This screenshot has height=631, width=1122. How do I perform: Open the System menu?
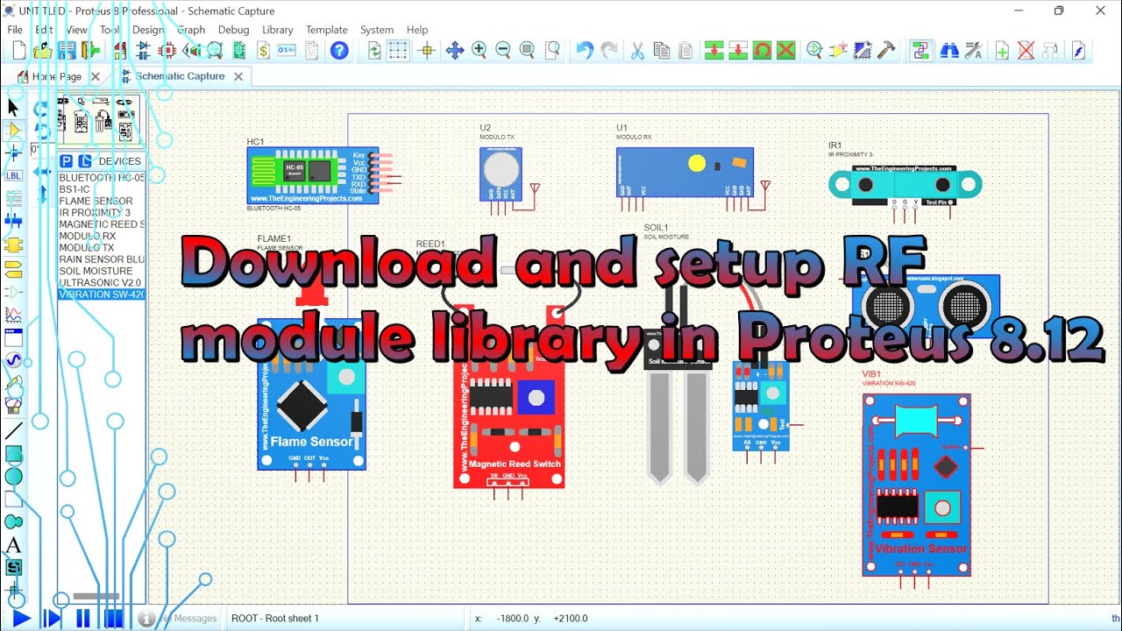377,30
